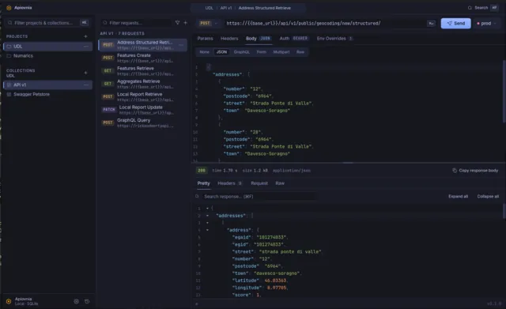
Task: Add a new collection with the Collections plus icon
Action: (x=85, y=73)
